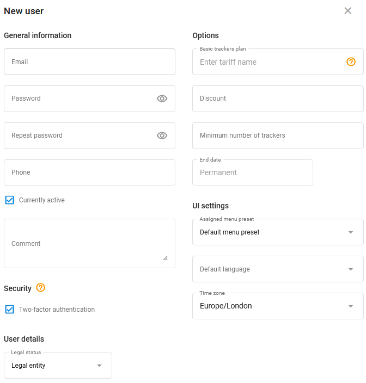
Task: Click the Comment box resize handle
Action: click(x=165, y=258)
